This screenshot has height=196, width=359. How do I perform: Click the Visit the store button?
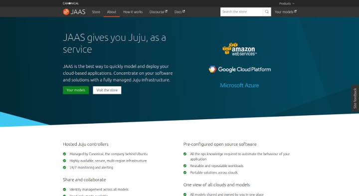point(107,90)
